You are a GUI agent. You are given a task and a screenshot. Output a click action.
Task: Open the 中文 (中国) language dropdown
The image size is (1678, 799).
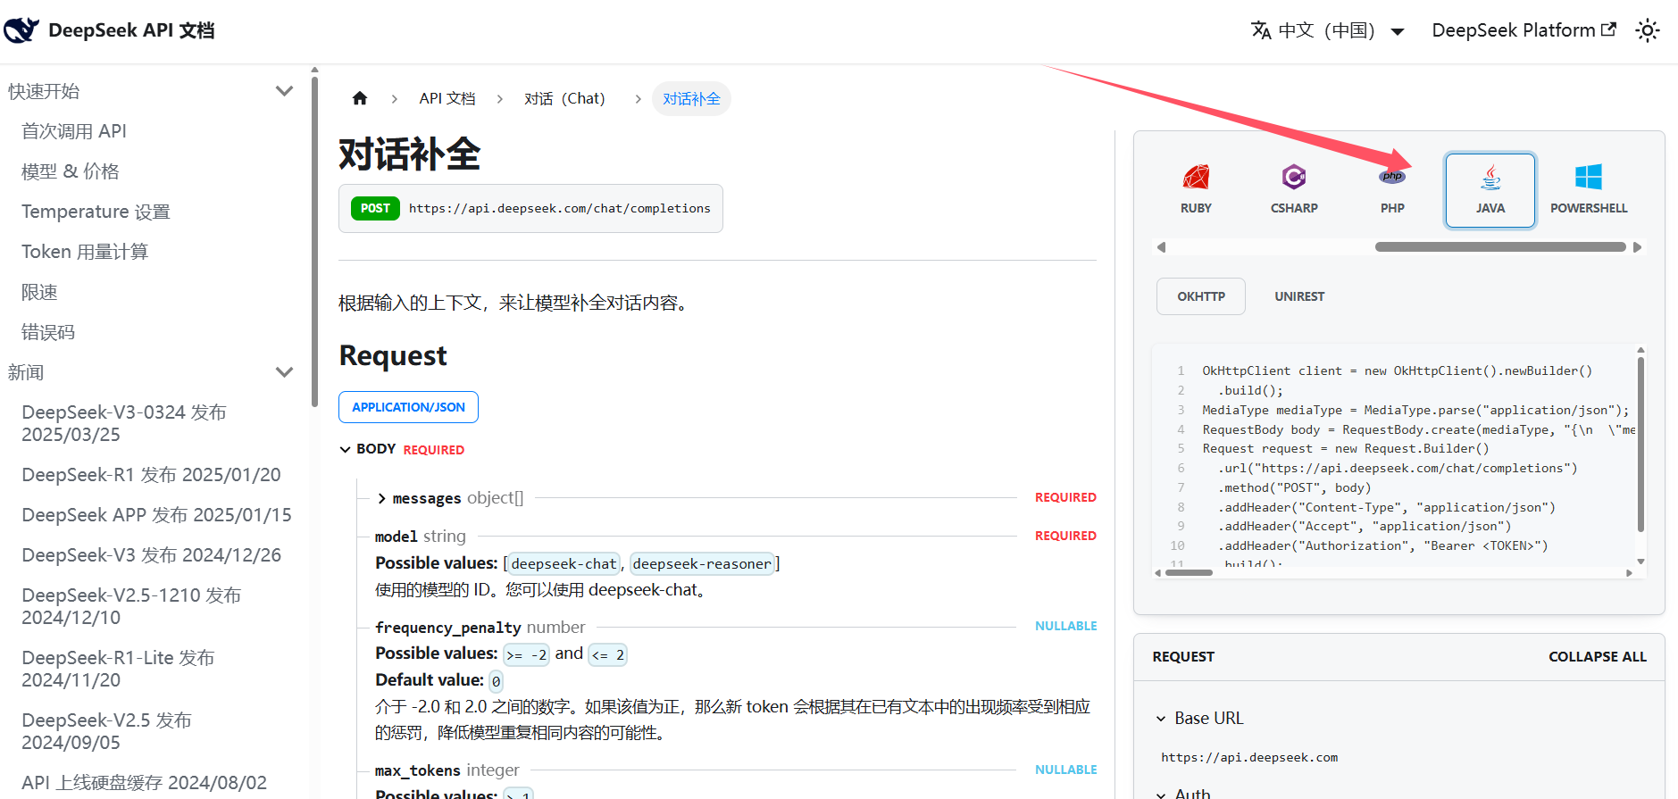[x=1328, y=30]
